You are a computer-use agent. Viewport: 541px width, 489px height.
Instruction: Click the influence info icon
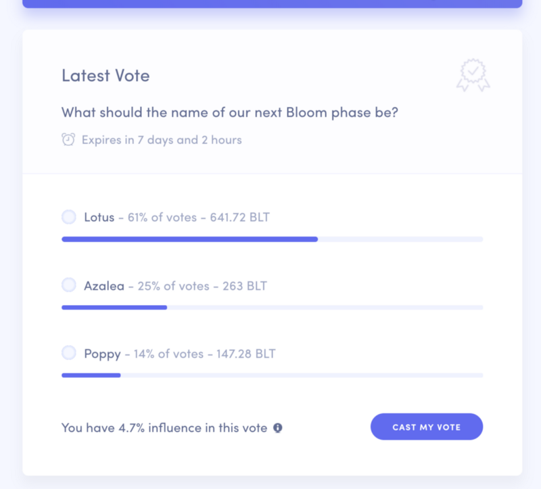coord(278,428)
